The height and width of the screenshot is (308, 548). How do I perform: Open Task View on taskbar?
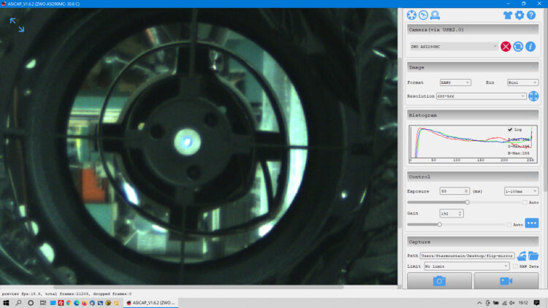click(x=42, y=303)
